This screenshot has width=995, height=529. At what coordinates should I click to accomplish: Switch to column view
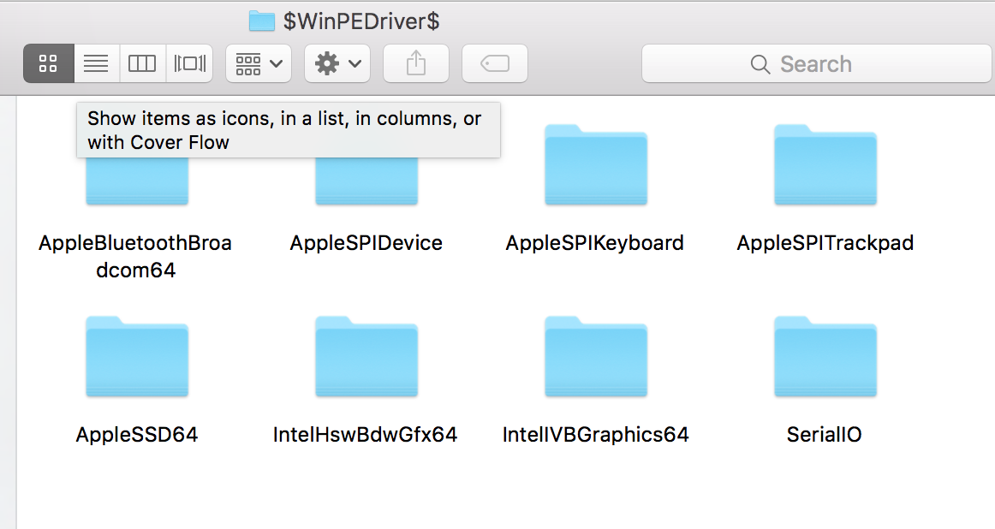tap(142, 63)
